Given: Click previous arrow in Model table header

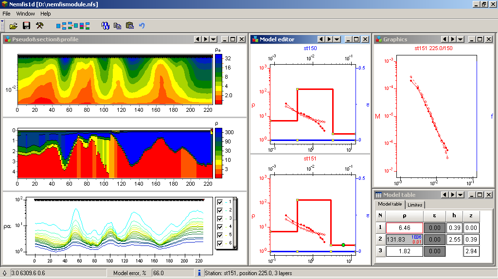Looking at the screenshot, I should [444, 195].
